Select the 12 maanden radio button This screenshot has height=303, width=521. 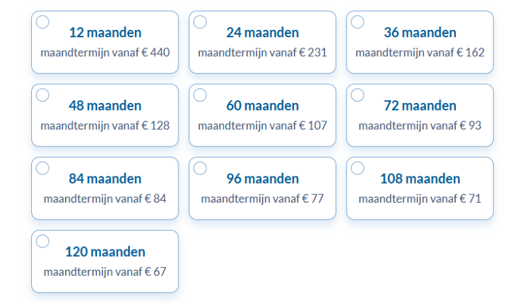(x=43, y=22)
